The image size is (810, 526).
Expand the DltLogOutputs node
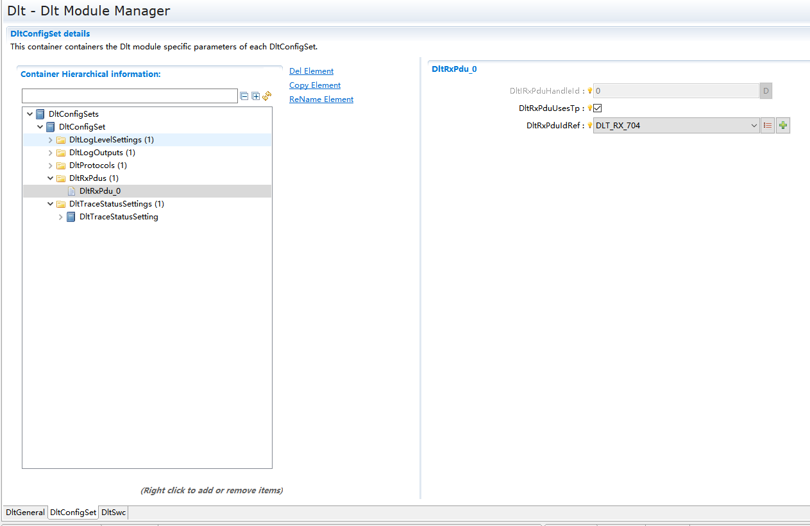(51, 153)
